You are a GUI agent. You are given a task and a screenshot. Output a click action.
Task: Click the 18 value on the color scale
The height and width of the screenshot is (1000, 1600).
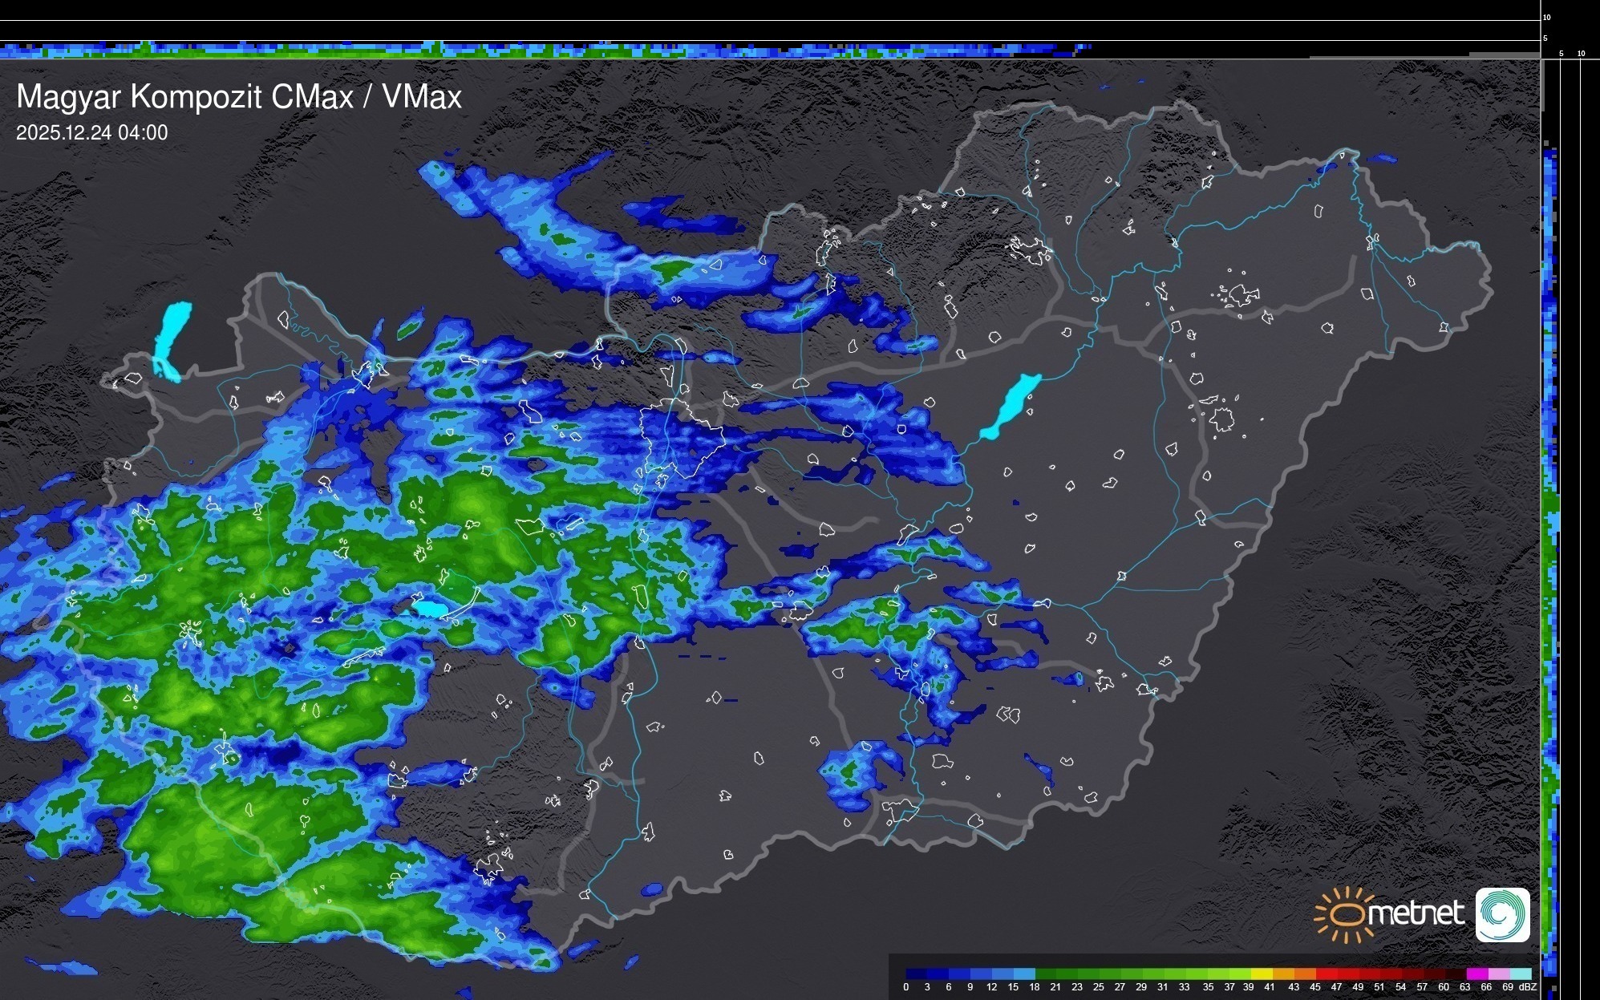[x=1035, y=987]
